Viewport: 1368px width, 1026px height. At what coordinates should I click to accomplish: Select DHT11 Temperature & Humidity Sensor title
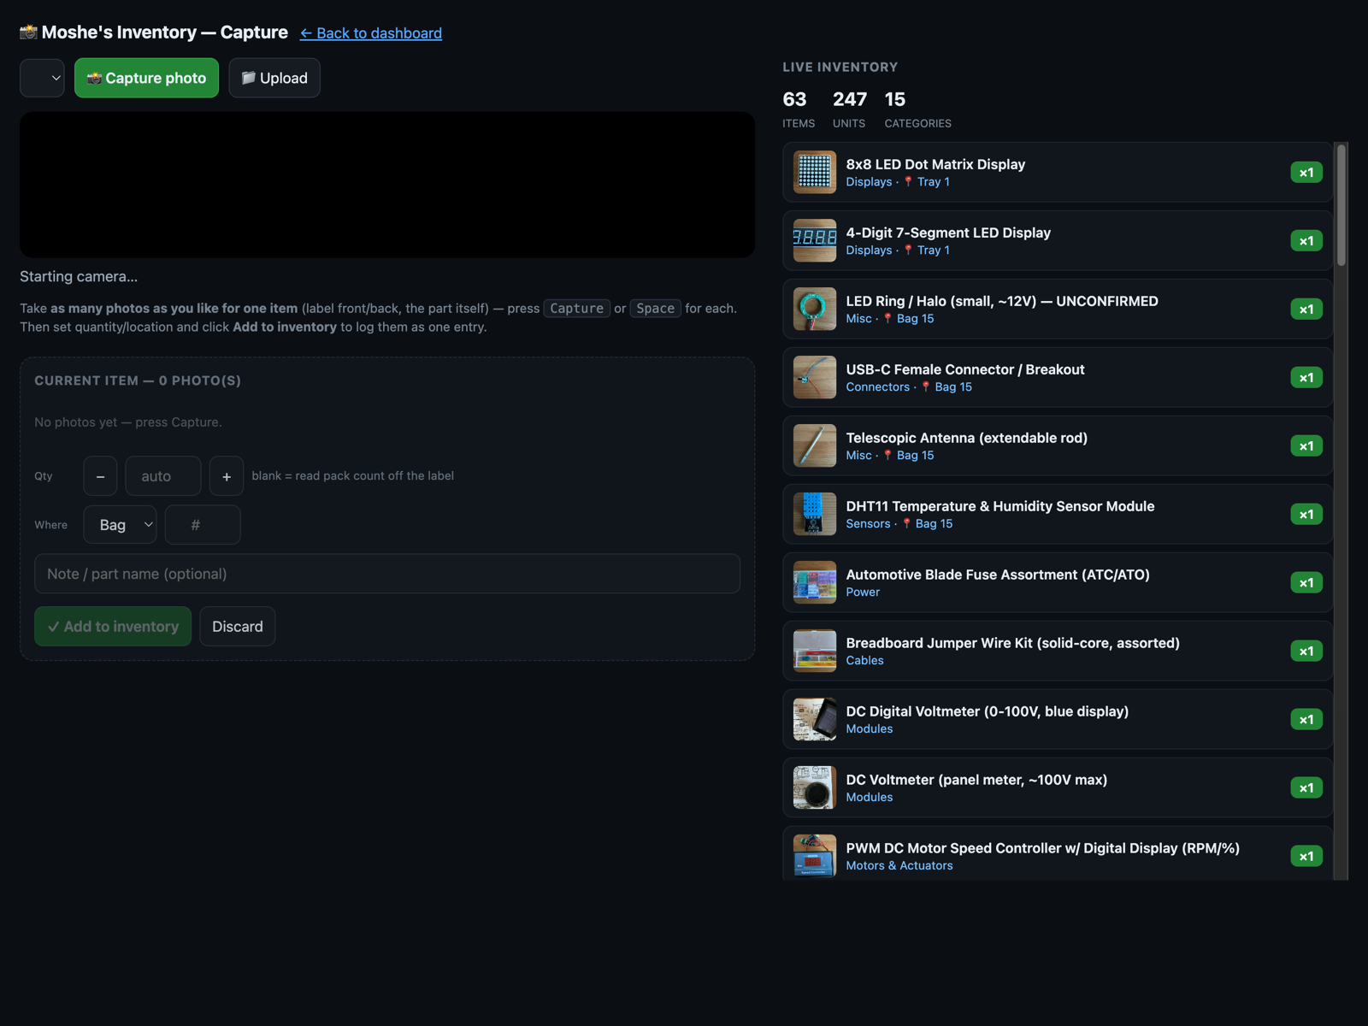point(1000,506)
